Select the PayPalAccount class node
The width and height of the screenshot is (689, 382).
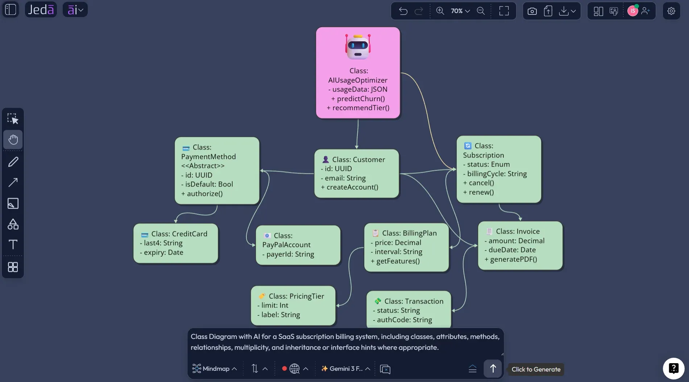pyautogui.click(x=298, y=245)
